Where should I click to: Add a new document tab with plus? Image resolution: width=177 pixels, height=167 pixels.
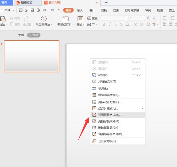pos(106,2)
